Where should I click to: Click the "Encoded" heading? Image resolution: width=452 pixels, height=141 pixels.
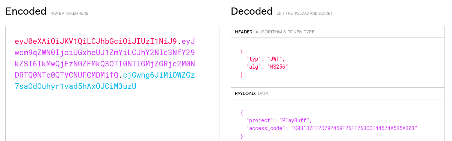tap(26, 11)
